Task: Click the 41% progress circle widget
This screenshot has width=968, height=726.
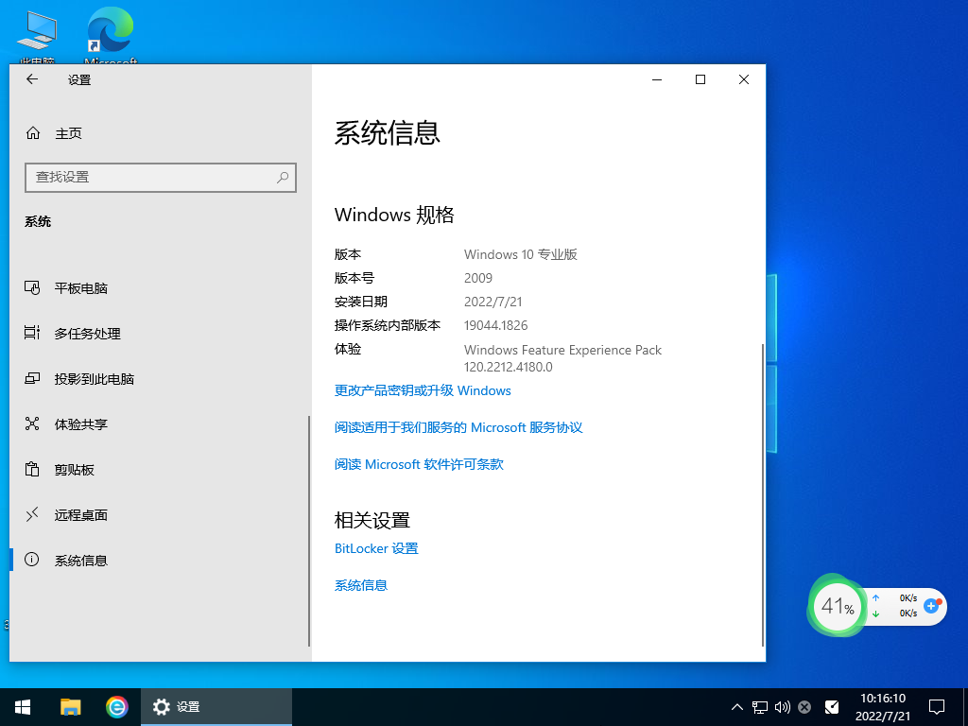Action: (836, 606)
